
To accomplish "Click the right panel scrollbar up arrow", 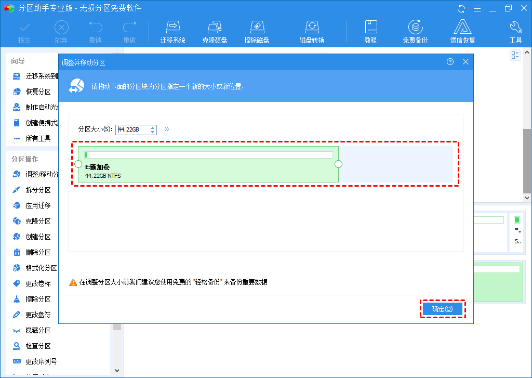I will (x=527, y=53).
